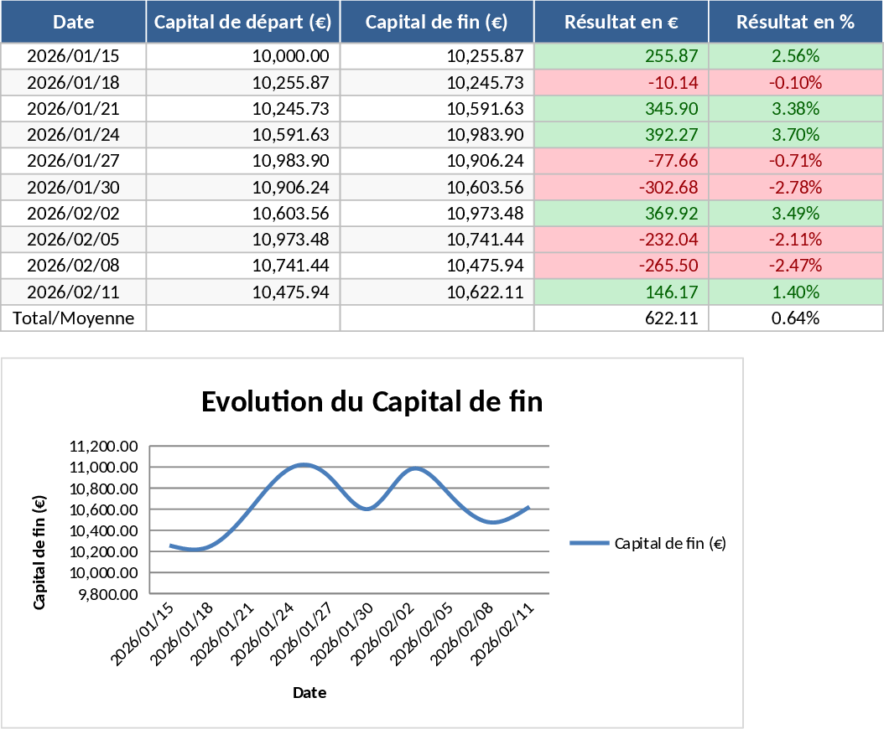The width and height of the screenshot is (884, 729).
Task: Click the chart title Evolution du Capital de fin
Action: [372, 402]
